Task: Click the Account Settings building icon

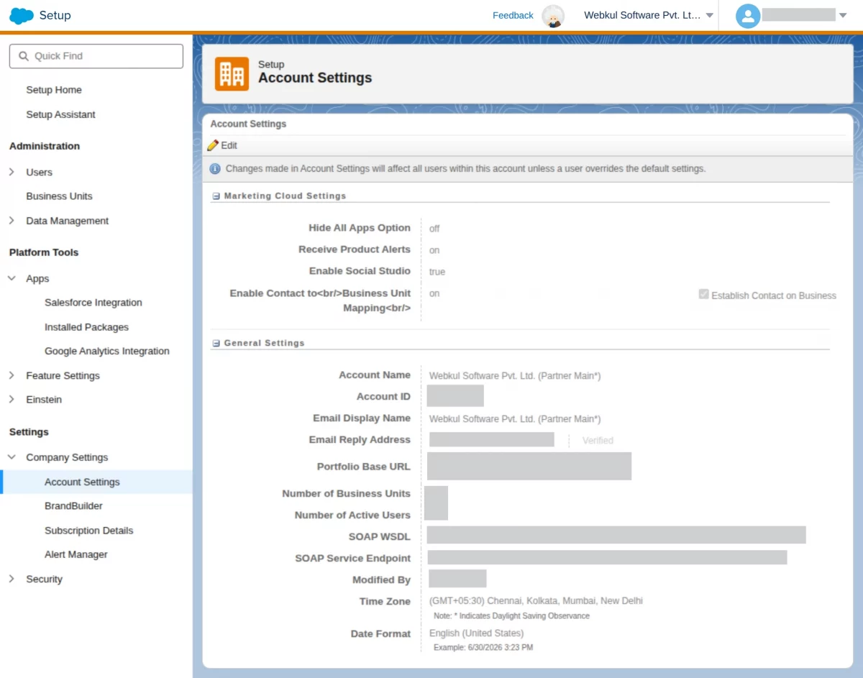Action: pos(232,74)
